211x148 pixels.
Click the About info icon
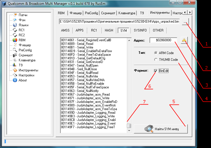[x=15, y=80]
